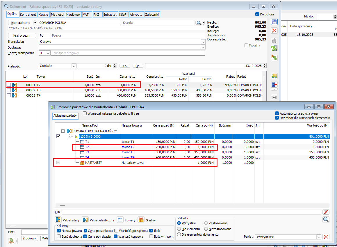Click the horizontal scrollbar in package list
The image size is (337, 247).
pos(63,205)
